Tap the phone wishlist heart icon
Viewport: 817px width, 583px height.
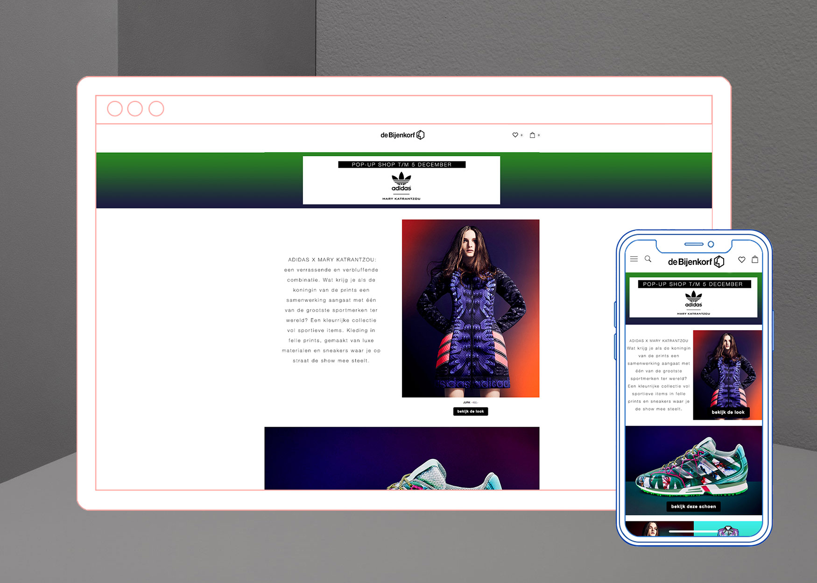click(x=742, y=260)
